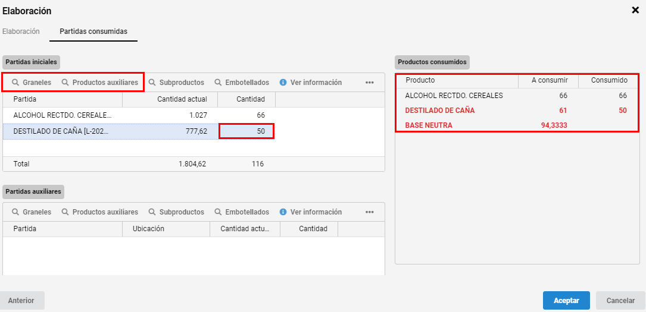Search Productos auxiliares in Partidas auxiliares

tap(99, 212)
